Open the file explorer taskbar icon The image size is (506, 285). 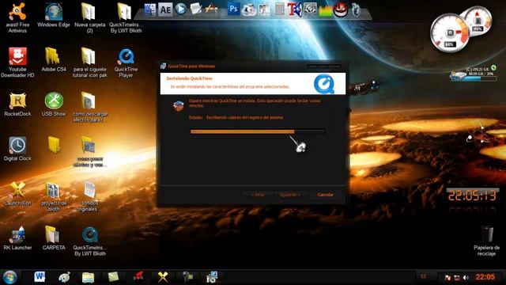[88, 277]
